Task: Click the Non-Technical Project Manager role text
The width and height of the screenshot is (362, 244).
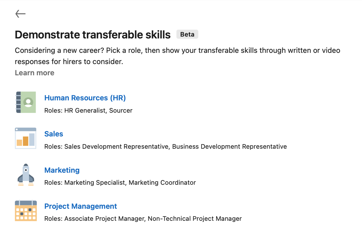Action: (x=195, y=219)
